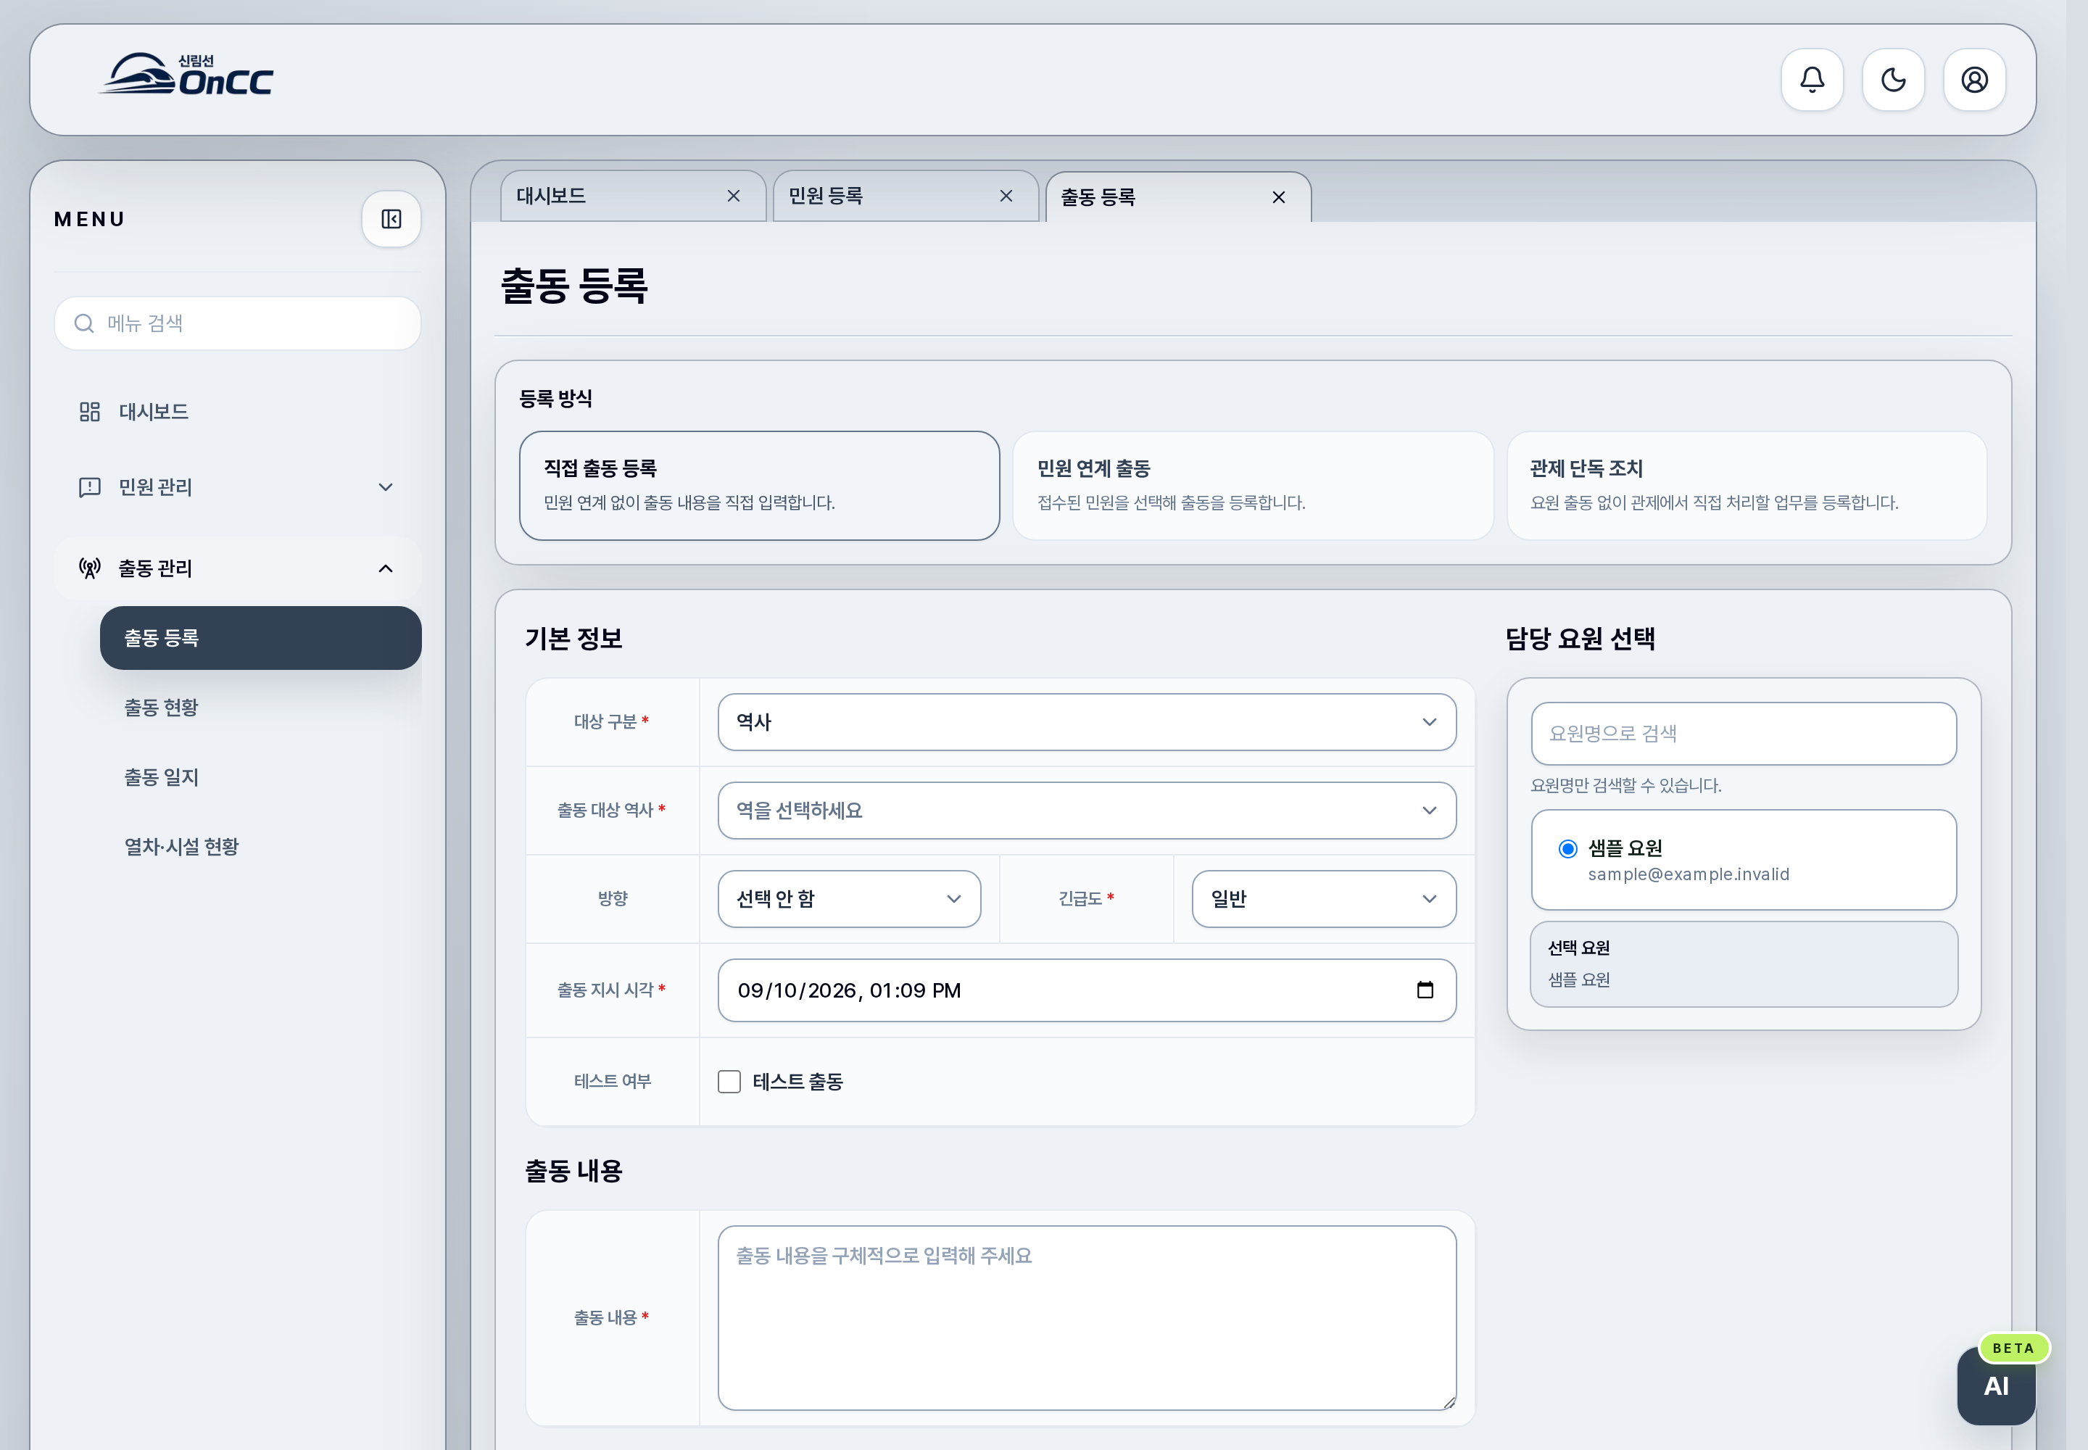Screen dimensions: 2088x1450
Task: Open 출동 일지 in the sidebar
Action: click(x=261, y=776)
